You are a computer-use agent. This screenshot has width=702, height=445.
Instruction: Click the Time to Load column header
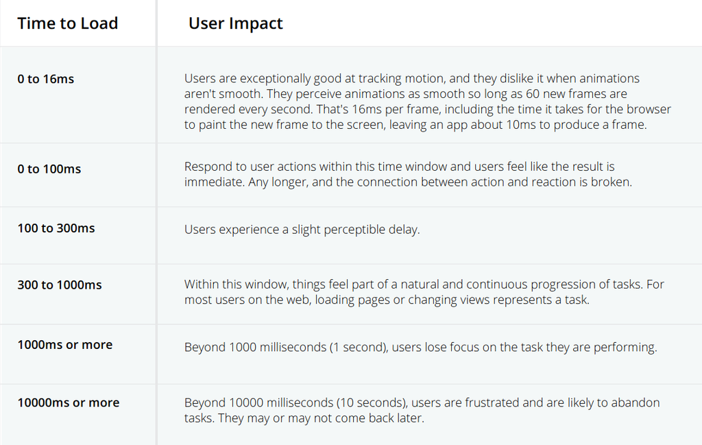(68, 23)
